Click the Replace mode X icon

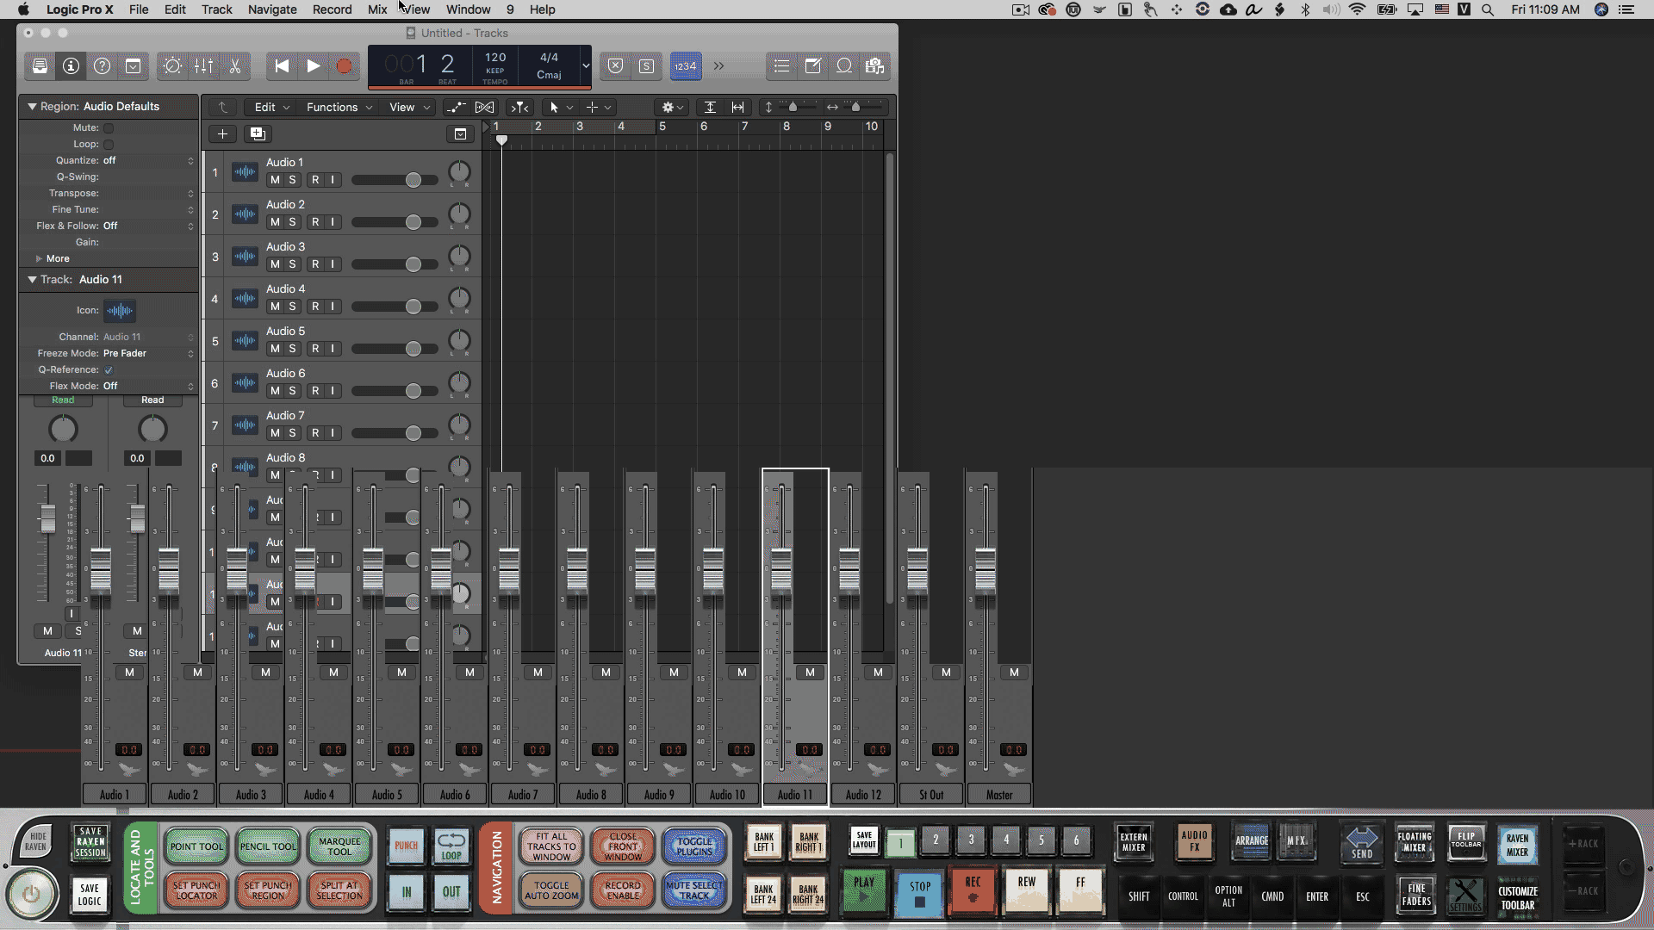coord(616,66)
